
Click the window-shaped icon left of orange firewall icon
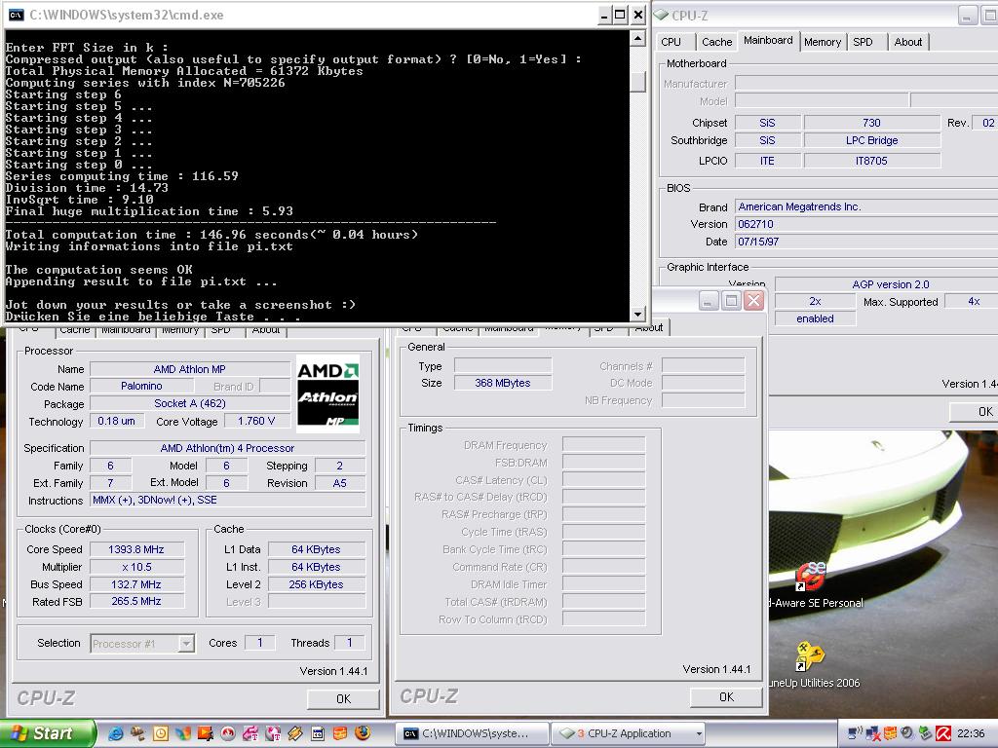[x=318, y=733]
